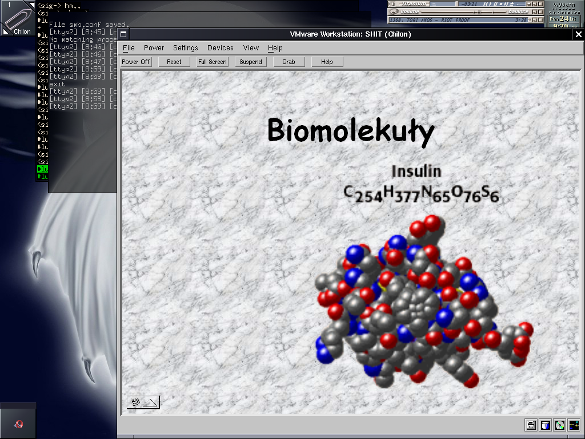Image resolution: width=585 pixels, height=439 pixels.
Task: Toggle Full Screen mode
Action: click(x=213, y=62)
